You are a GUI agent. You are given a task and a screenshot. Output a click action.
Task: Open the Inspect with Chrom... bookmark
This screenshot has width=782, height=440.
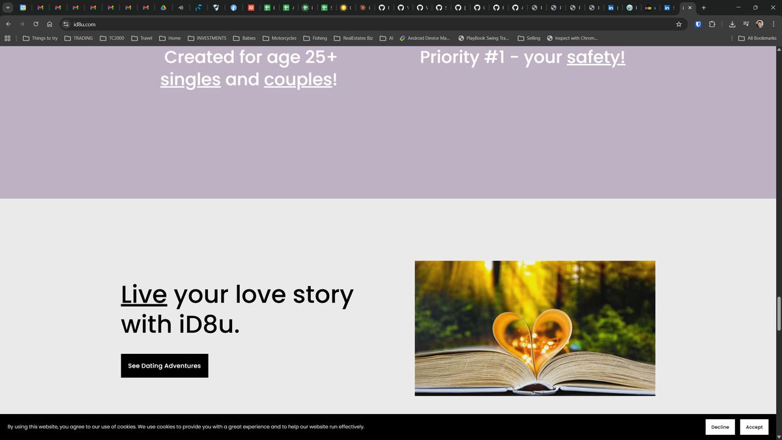(x=572, y=38)
